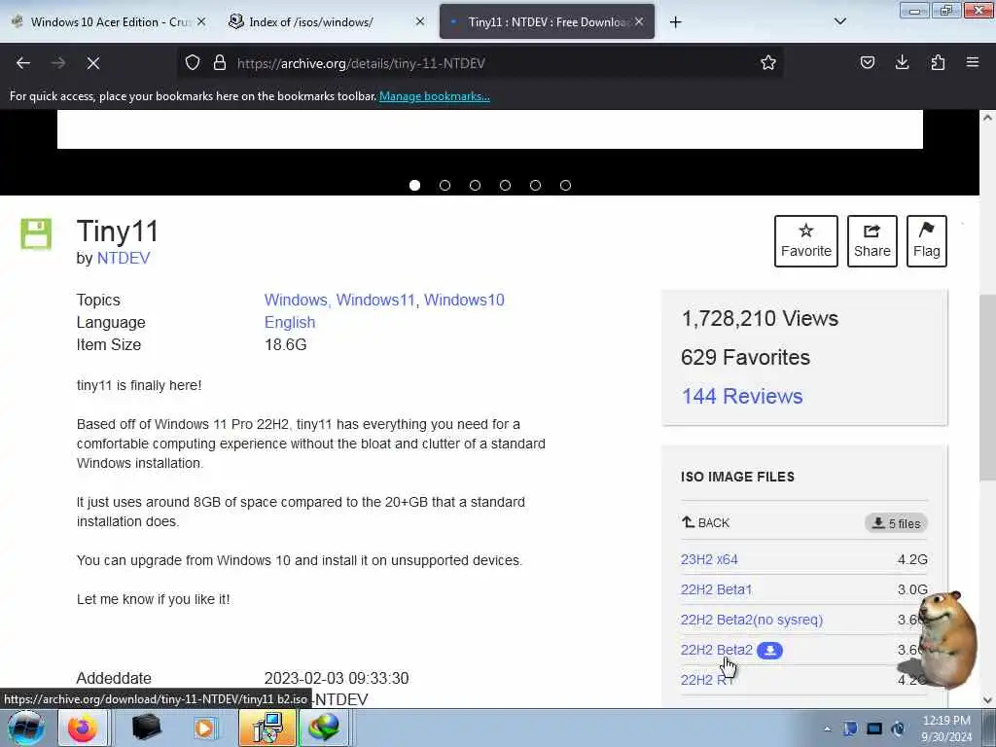This screenshot has width=996, height=747.
Task: Close the Windows 10 Acer Edition tab
Action: pyautogui.click(x=201, y=21)
